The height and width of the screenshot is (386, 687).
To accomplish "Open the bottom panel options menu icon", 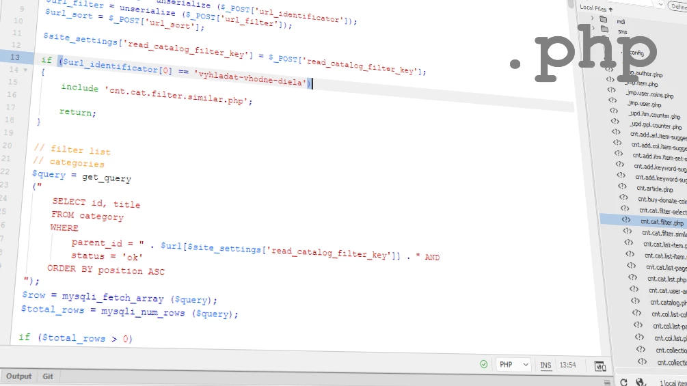I will pyautogui.click(x=607, y=383).
